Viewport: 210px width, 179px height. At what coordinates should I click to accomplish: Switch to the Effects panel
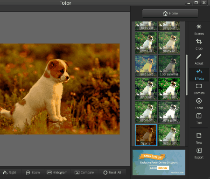199,75
